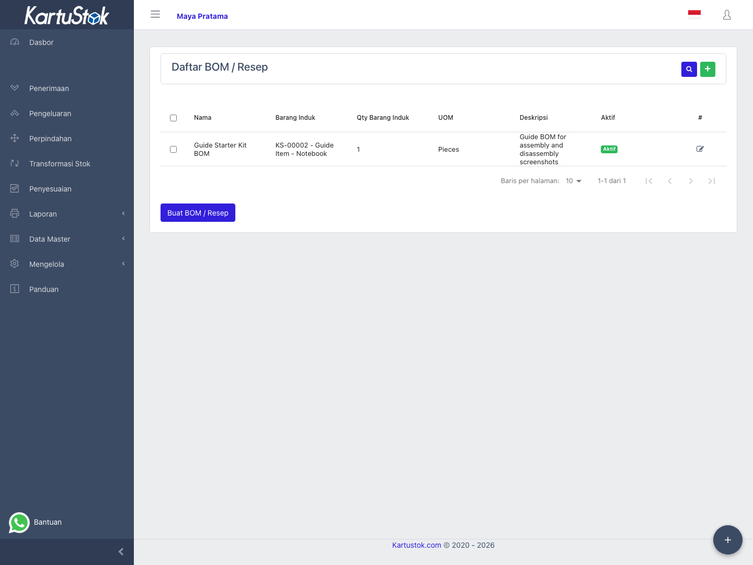Image resolution: width=753 pixels, height=565 pixels.
Task: Click the '1-1 dari 1' pagination text
Action: (612, 181)
